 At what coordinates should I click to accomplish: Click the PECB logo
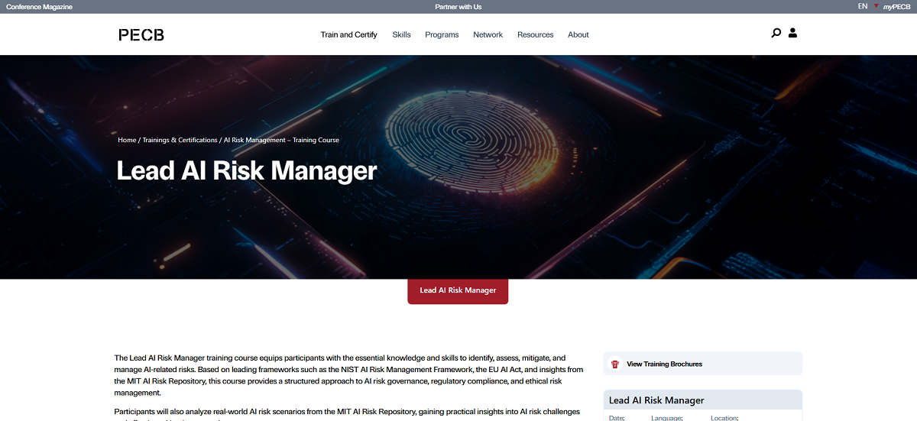(141, 34)
